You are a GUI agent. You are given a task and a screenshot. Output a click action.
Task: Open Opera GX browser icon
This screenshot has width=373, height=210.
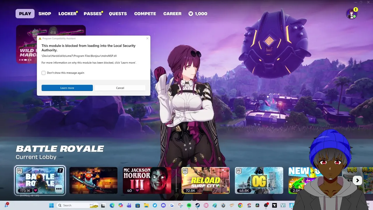coord(206,205)
